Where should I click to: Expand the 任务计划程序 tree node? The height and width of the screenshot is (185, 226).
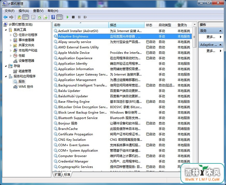[11, 35]
